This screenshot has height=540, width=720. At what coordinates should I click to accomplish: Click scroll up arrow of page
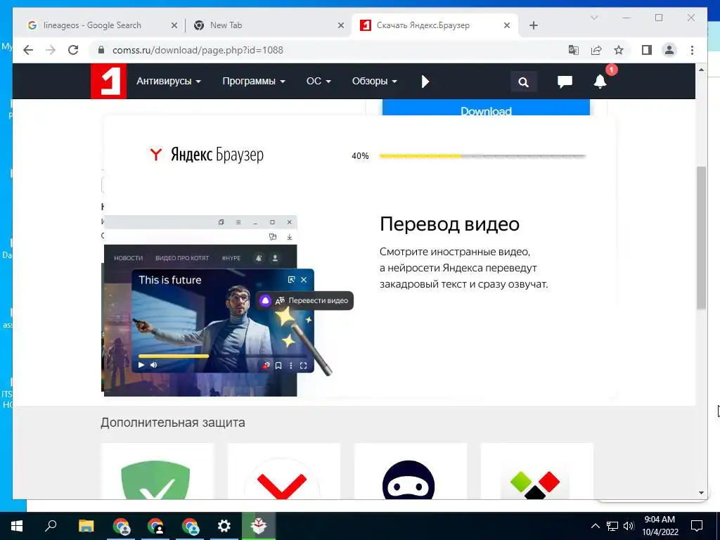click(701, 70)
